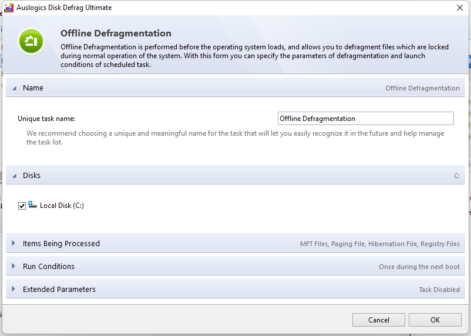Click the Name header's "Offline Defragmentation" summary

tap(422, 88)
